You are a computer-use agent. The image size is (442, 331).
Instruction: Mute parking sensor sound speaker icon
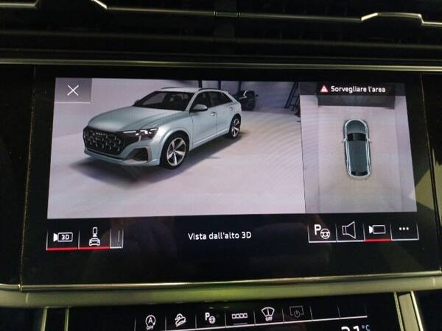coord(349,231)
